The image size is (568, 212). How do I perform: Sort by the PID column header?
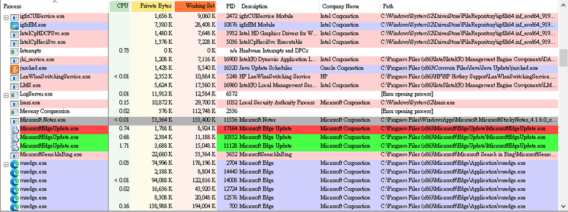228,6
